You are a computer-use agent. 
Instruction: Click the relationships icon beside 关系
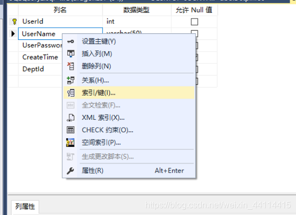click(x=71, y=80)
